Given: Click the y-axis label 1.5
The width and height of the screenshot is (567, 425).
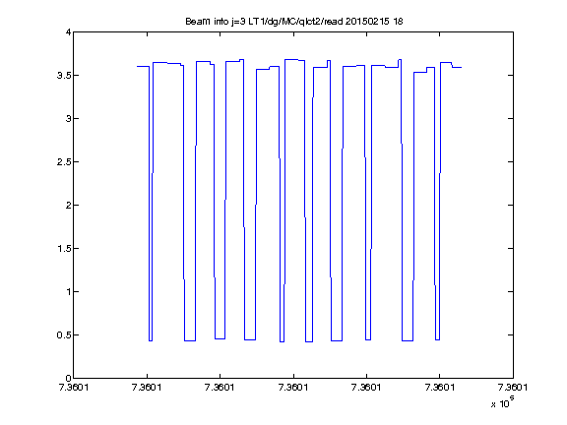Looking at the screenshot, I should [64, 249].
